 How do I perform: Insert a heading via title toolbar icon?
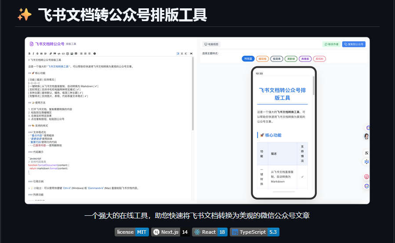45,54
